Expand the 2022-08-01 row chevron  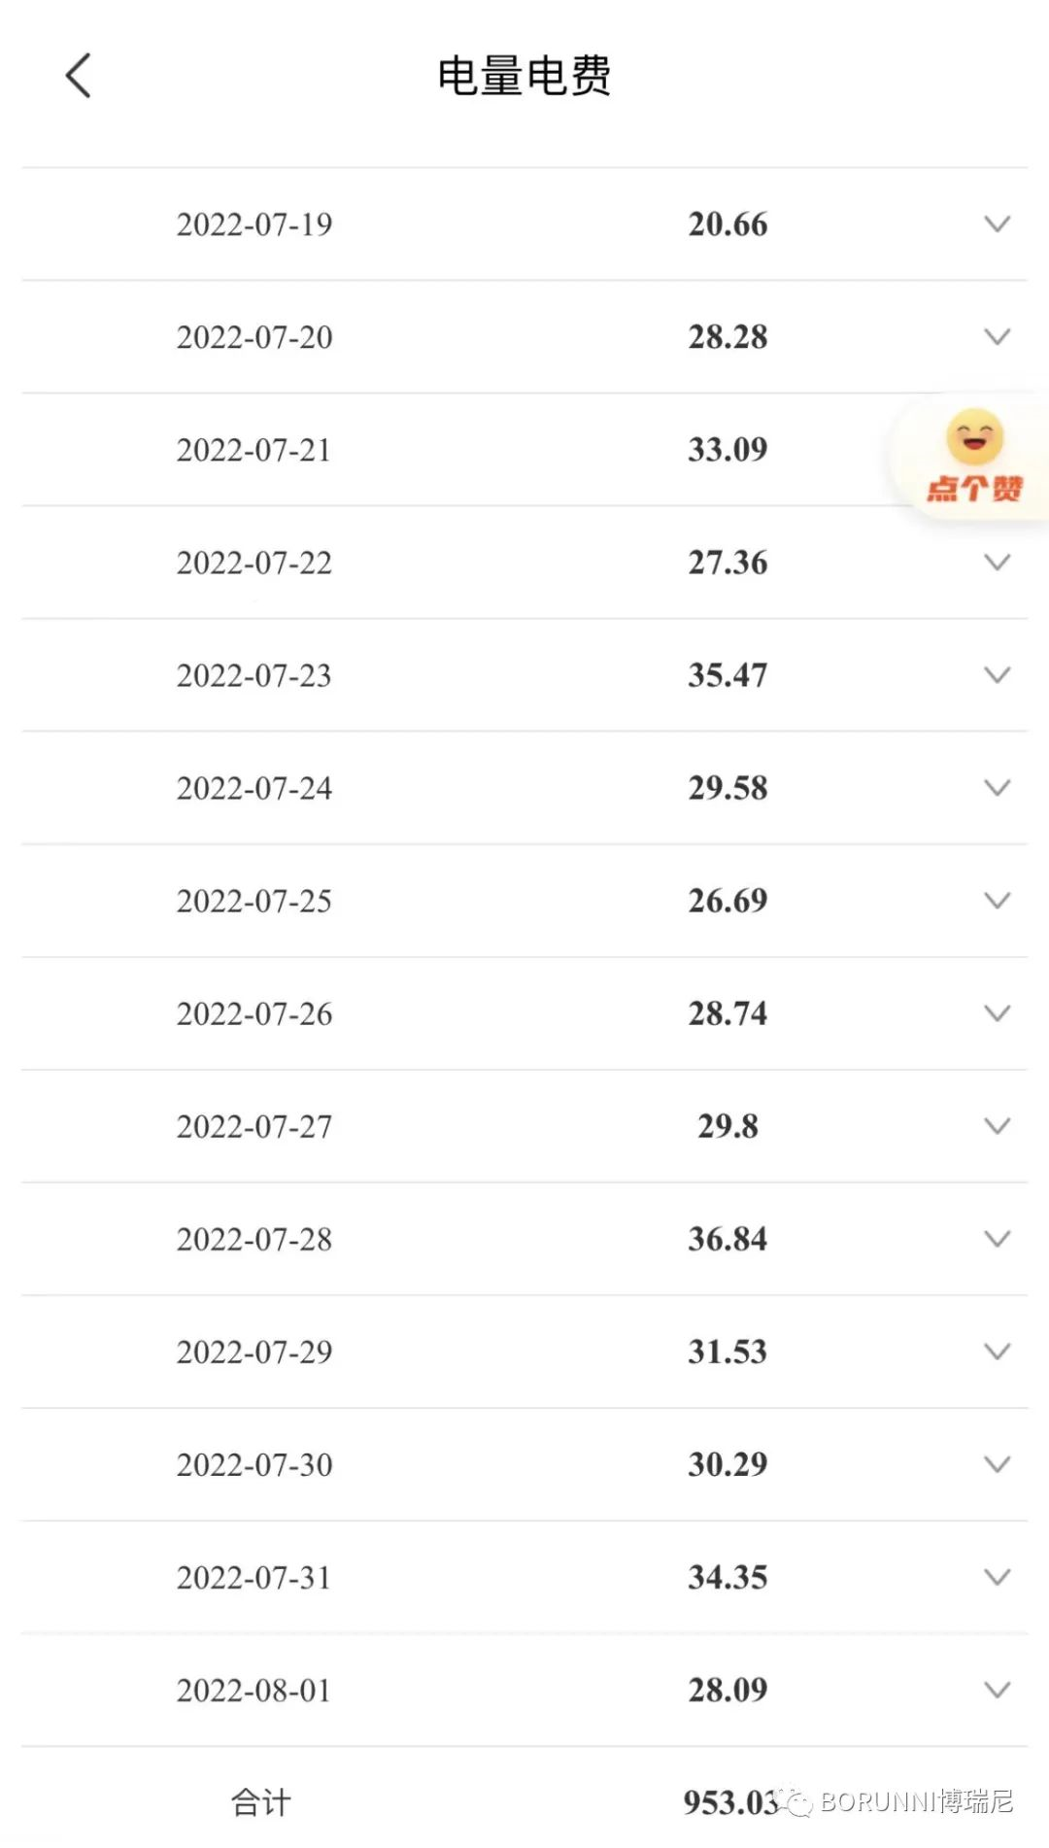tap(997, 1690)
